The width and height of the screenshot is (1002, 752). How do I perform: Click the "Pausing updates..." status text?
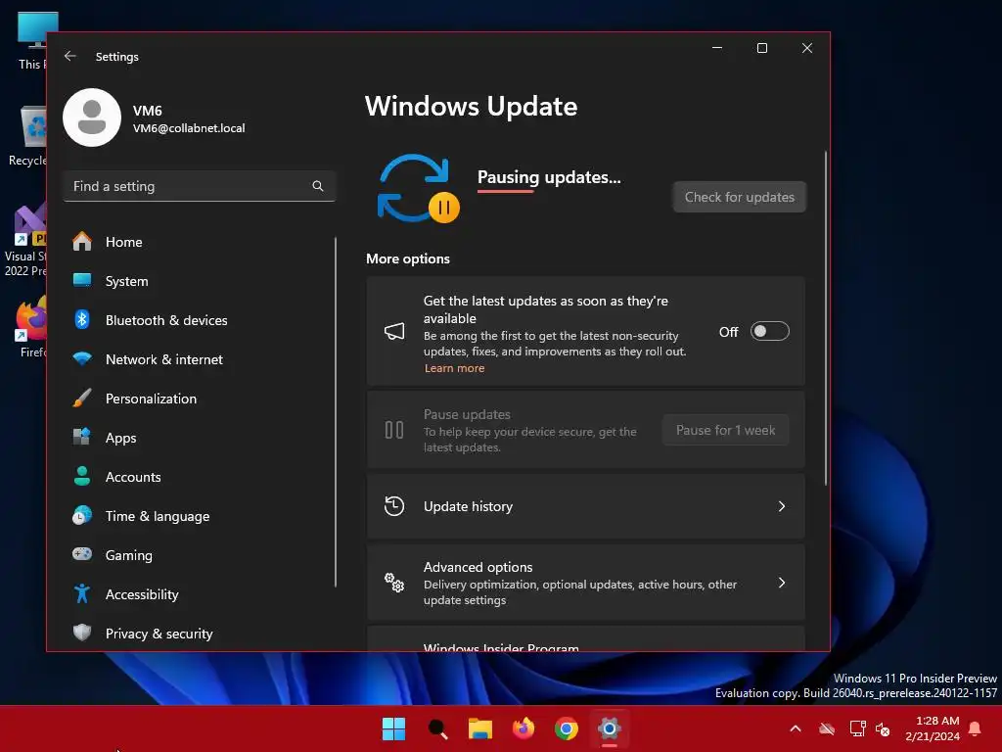(x=549, y=177)
